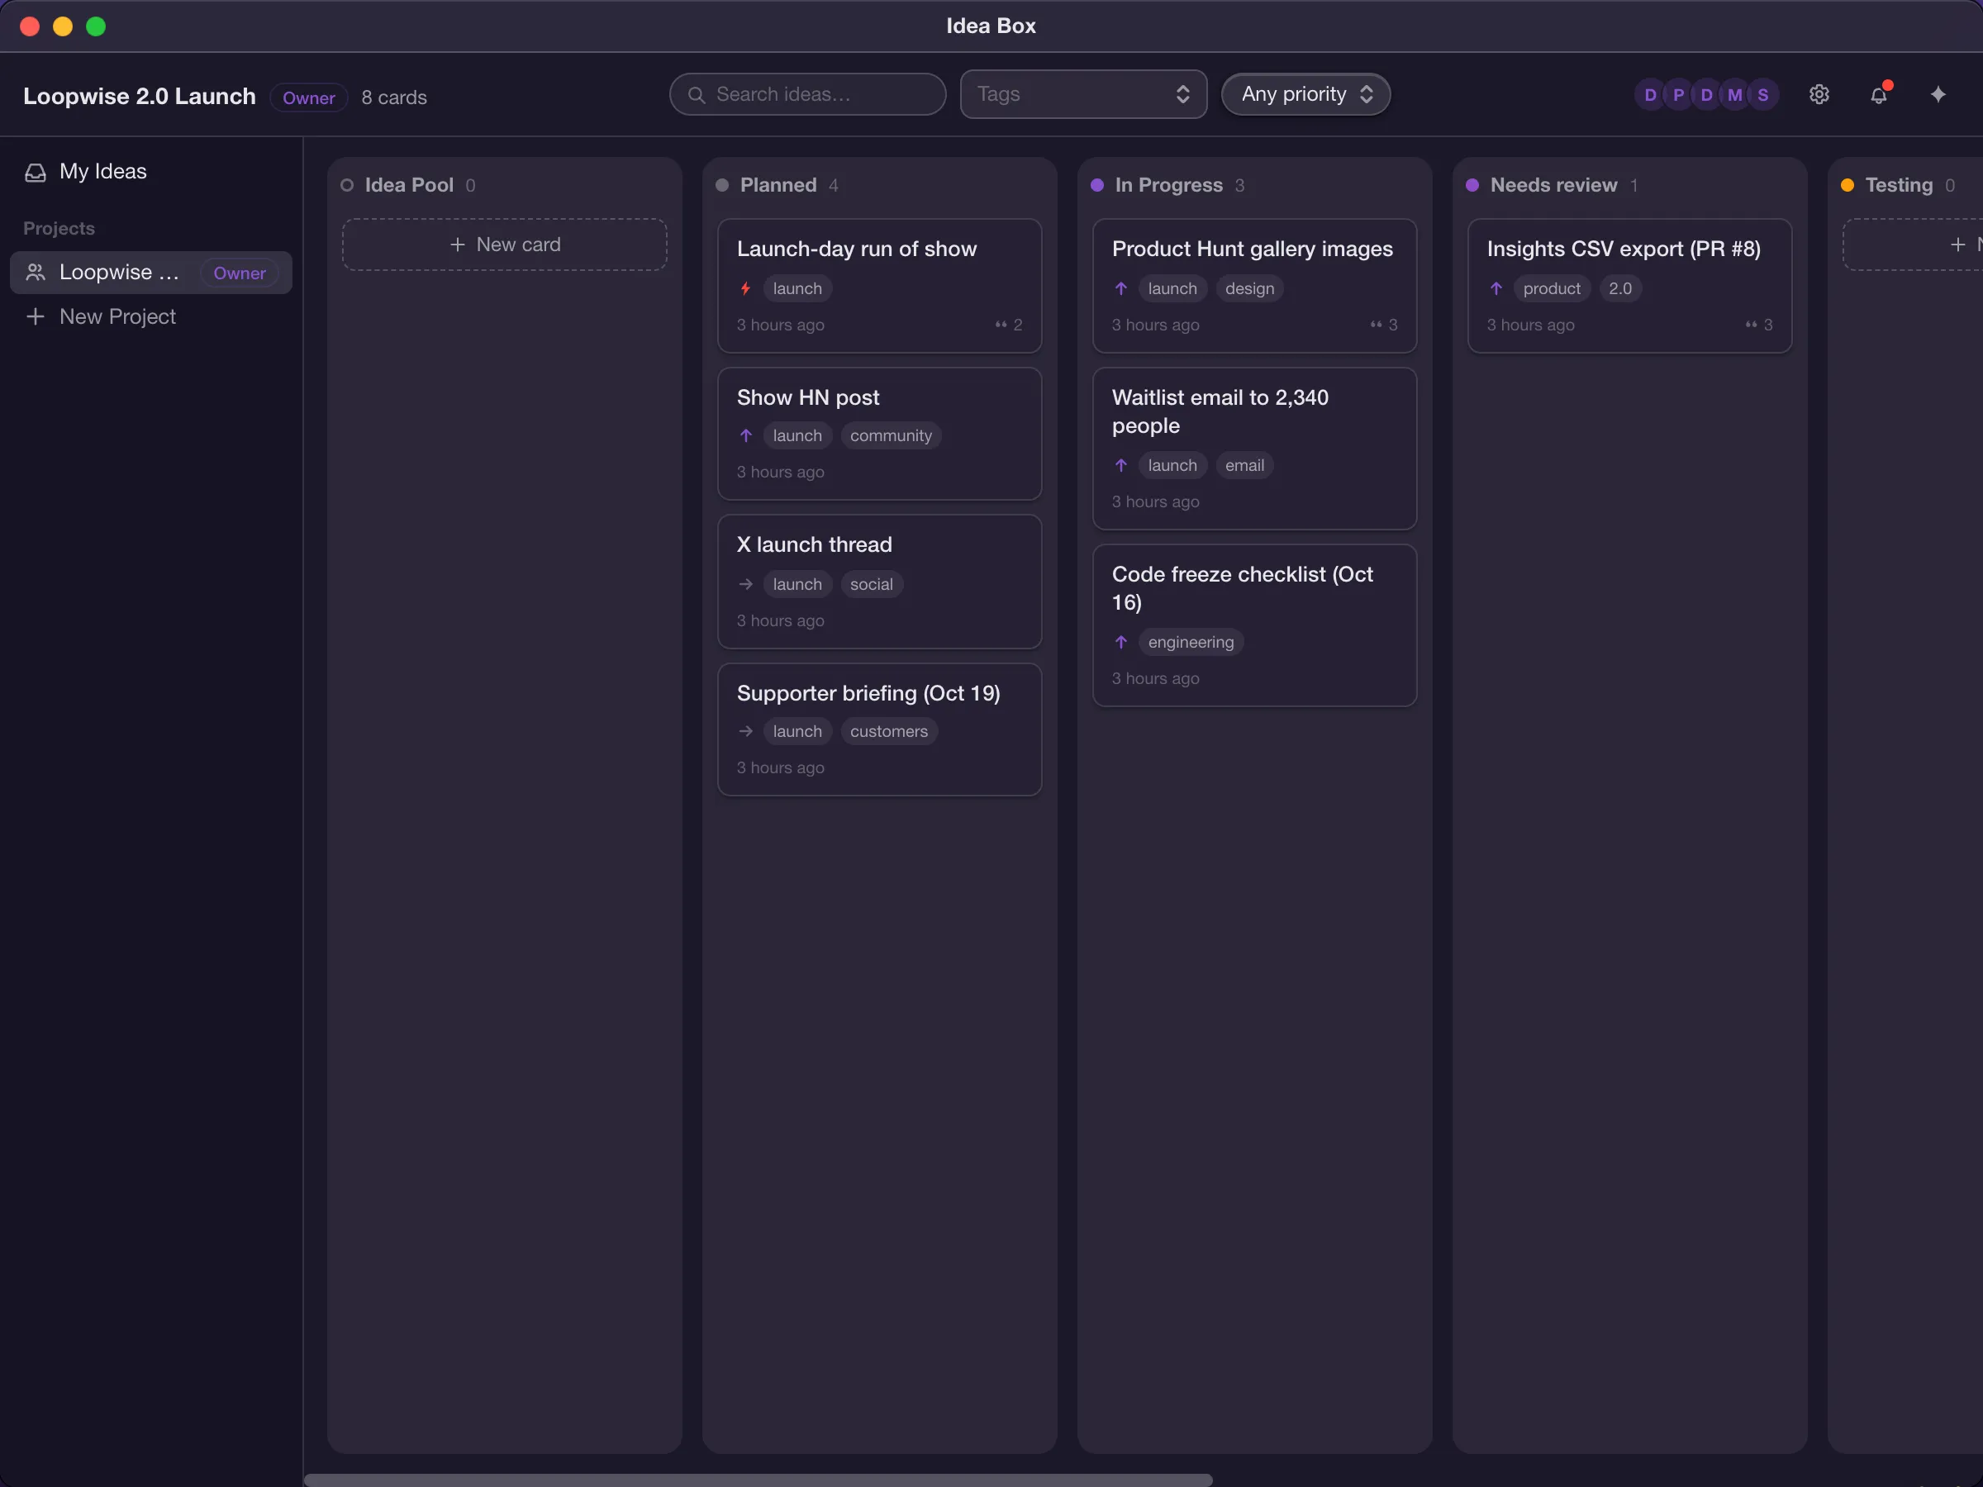Click the M member avatar
1983x1487 pixels.
point(1734,94)
